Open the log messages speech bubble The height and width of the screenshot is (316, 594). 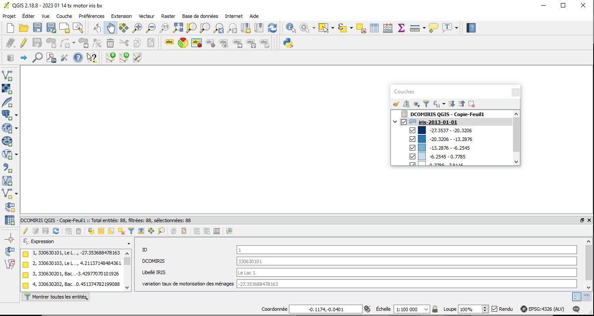point(576,309)
